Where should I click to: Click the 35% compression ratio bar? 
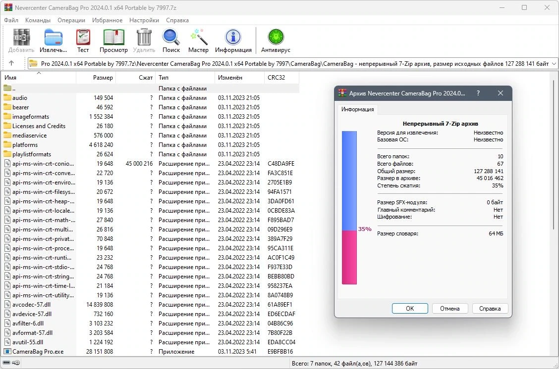coord(349,208)
